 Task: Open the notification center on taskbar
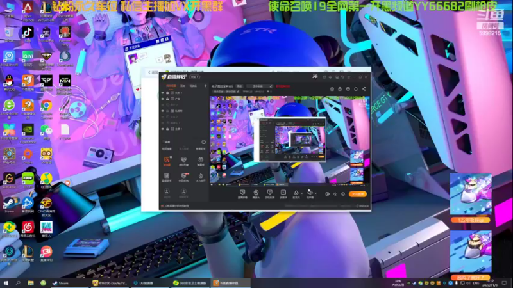coord(504,283)
